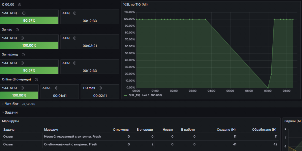Click info icon on the "TiQ max" panel
The height and width of the screenshot is (151, 302).
[100, 88]
